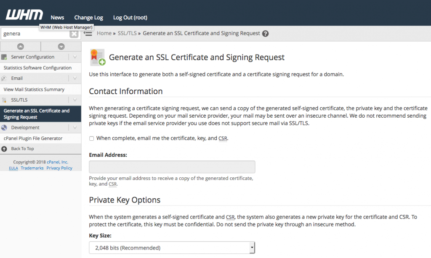Click the Contact Information heading
Image resolution: width=431 pixels, height=258 pixels.
(x=126, y=92)
